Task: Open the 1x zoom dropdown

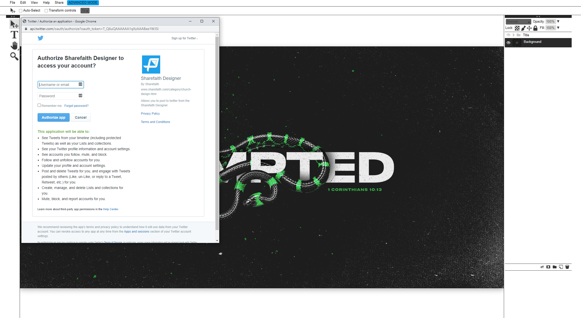Action: 85,11
